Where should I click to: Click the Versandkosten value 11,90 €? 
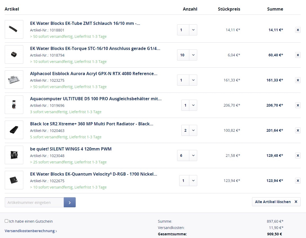[276, 228]
